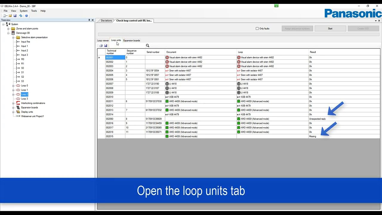Click the blue Help question mark icon
Screen dimensions: 382x215
[x=27, y=16]
